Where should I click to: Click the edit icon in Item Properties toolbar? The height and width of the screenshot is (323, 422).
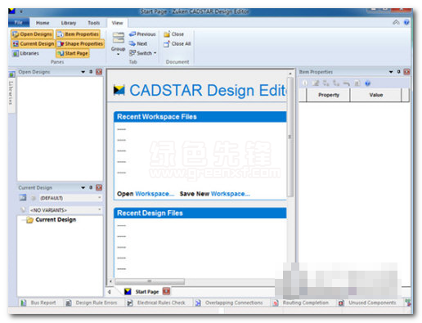tap(316, 83)
